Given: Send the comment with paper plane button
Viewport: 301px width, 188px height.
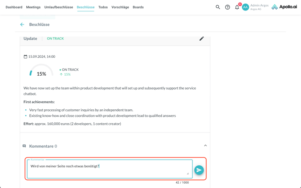Looking at the screenshot, I should tap(199, 170).
